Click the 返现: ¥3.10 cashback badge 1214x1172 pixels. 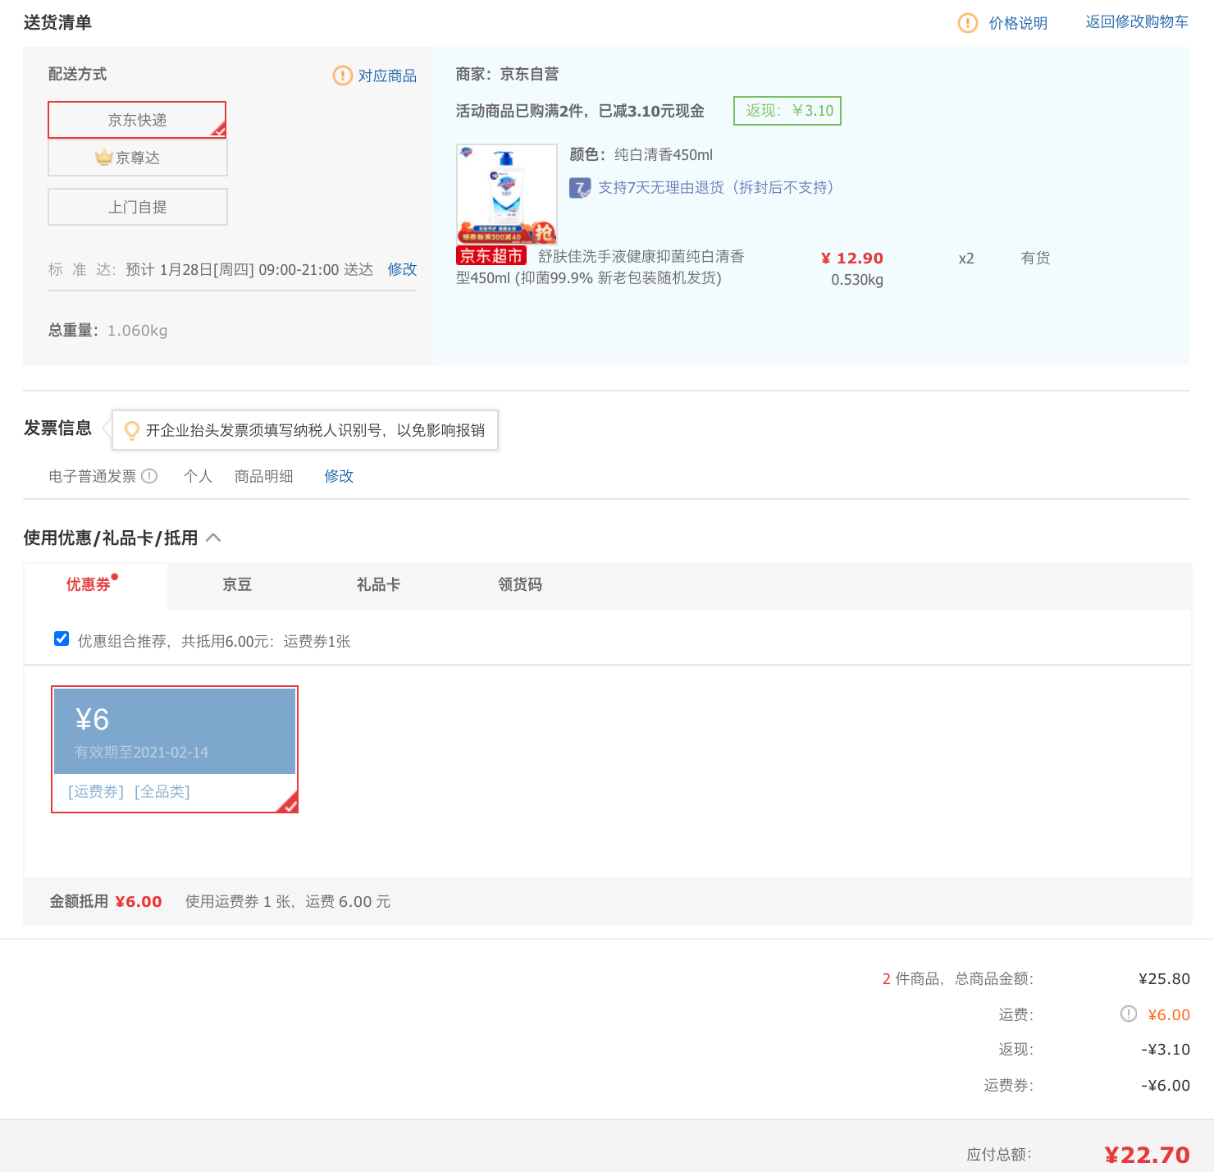click(x=787, y=111)
